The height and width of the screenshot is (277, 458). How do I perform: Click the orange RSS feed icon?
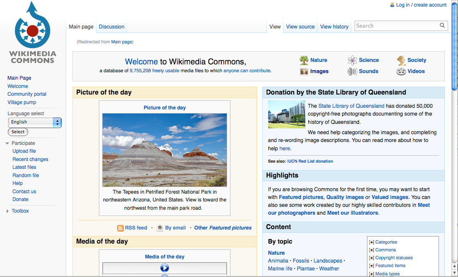[x=120, y=228]
